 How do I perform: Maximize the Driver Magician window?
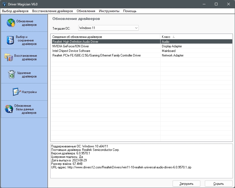pyautogui.click(x=216, y=4)
